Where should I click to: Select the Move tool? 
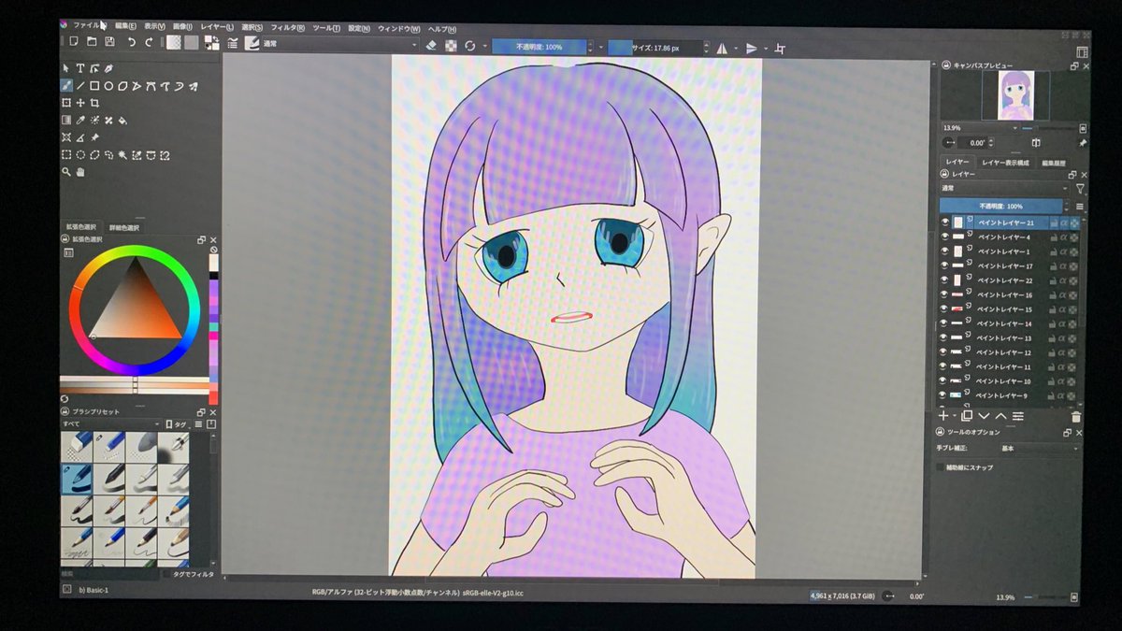(x=80, y=103)
